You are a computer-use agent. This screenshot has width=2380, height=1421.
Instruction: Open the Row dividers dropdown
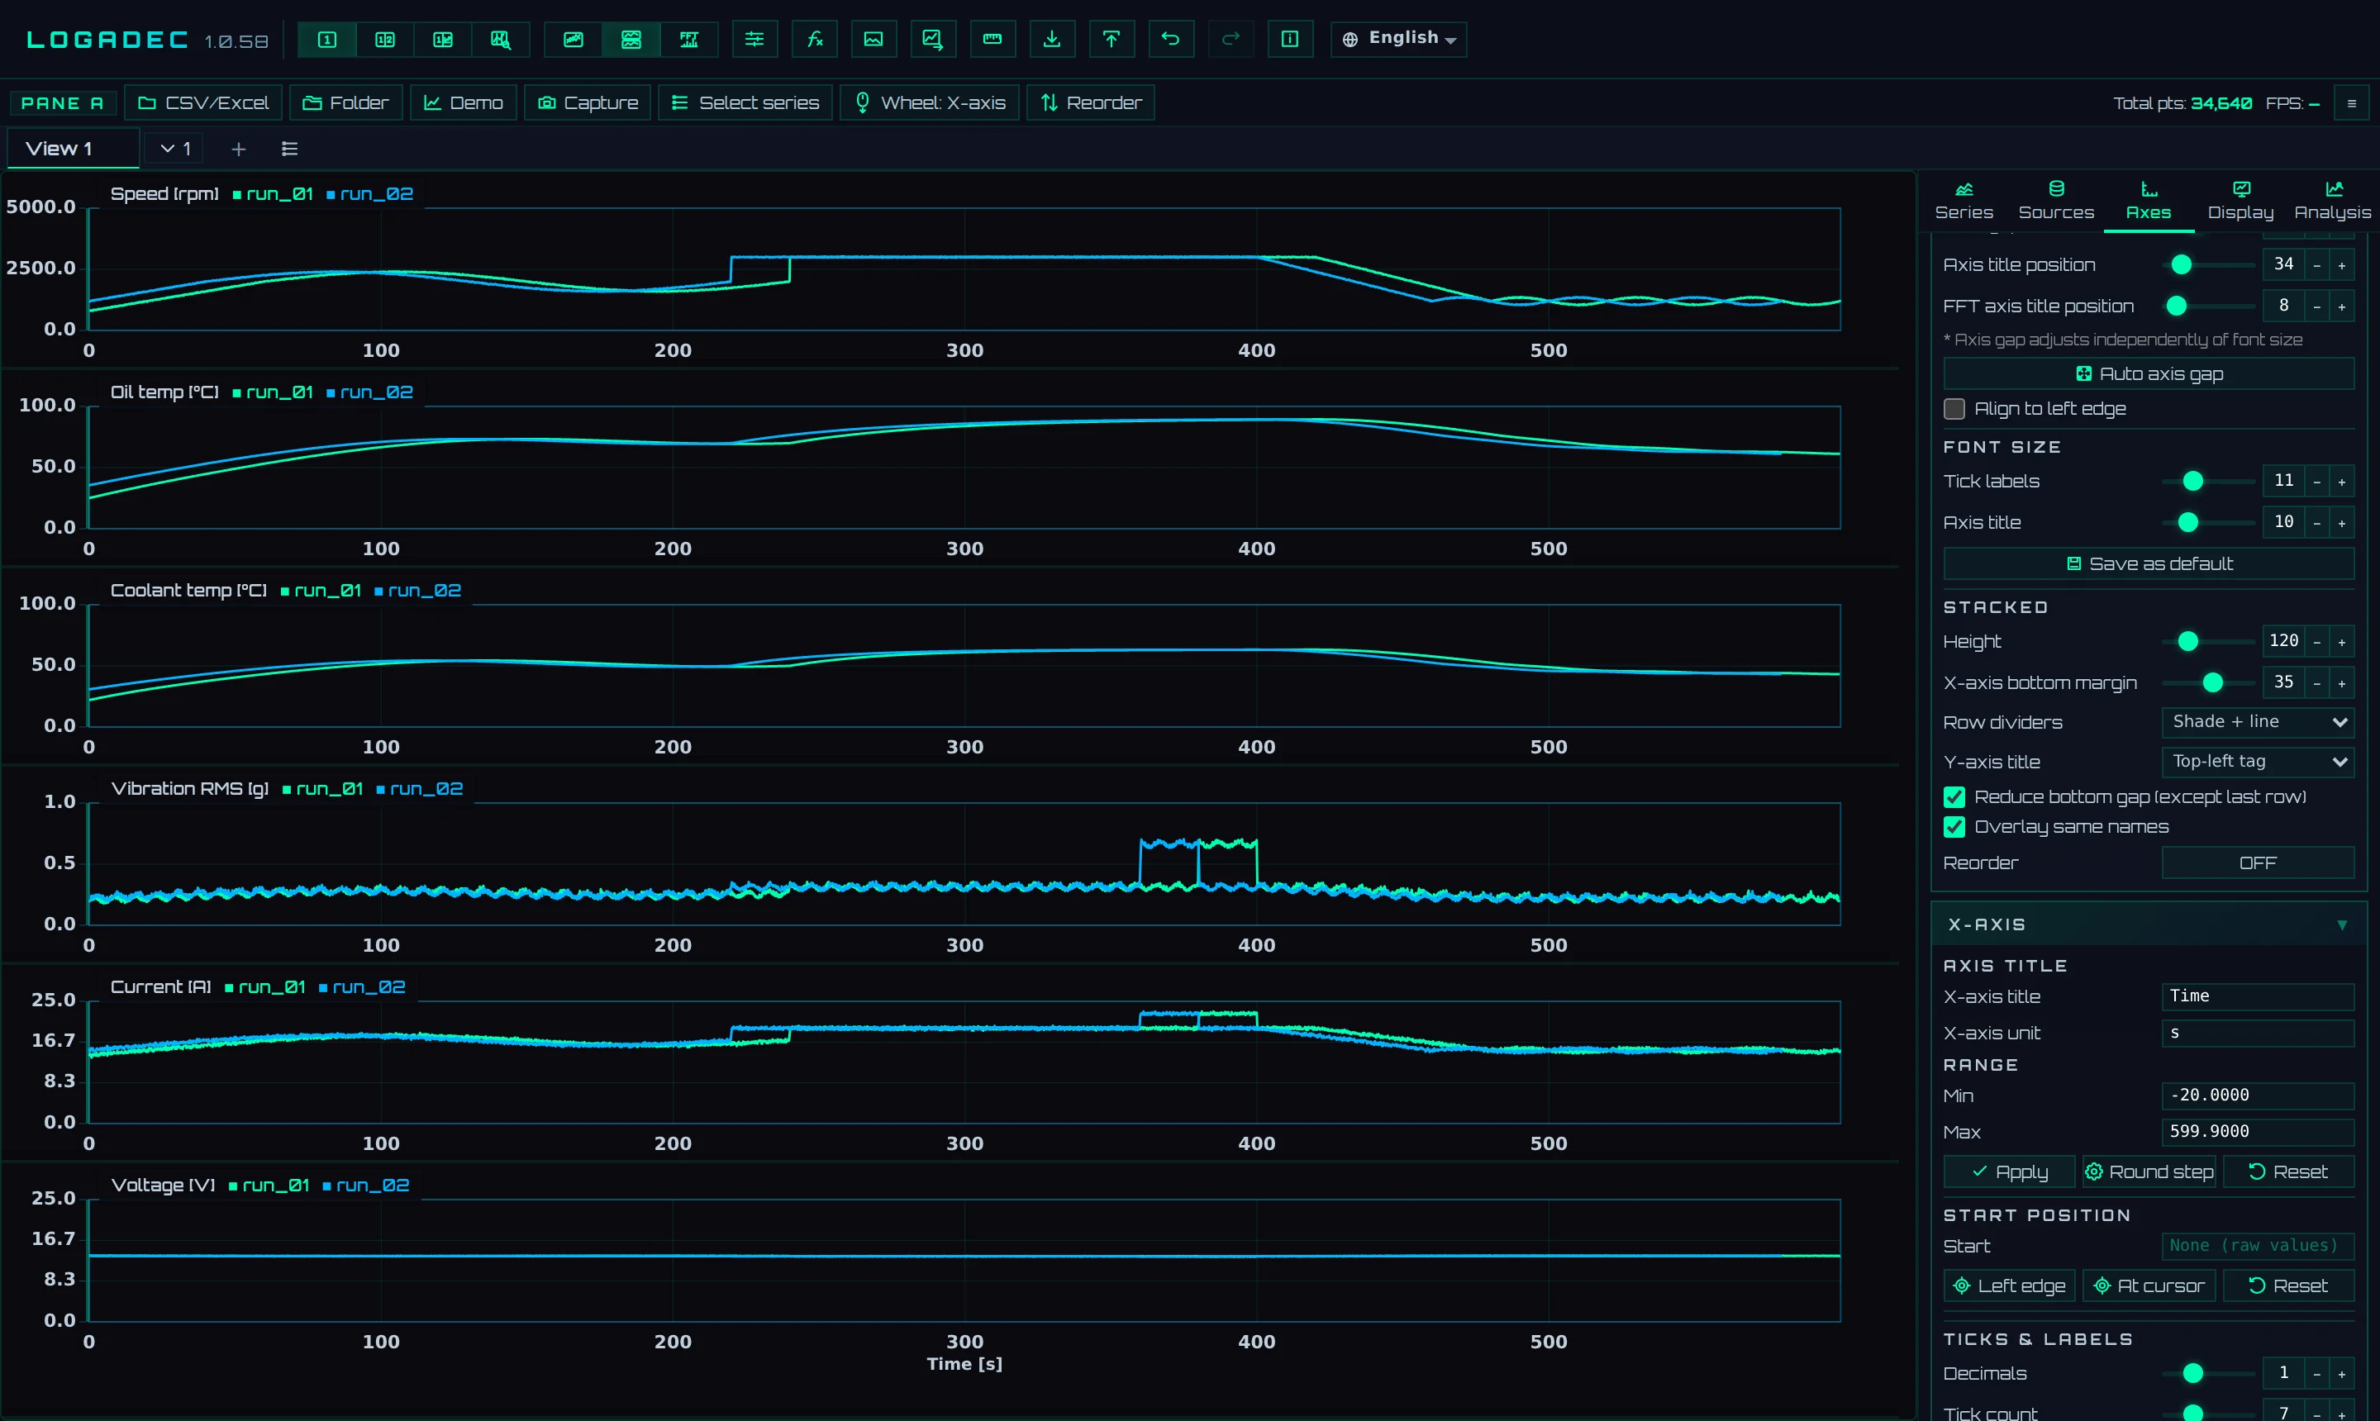2258,722
